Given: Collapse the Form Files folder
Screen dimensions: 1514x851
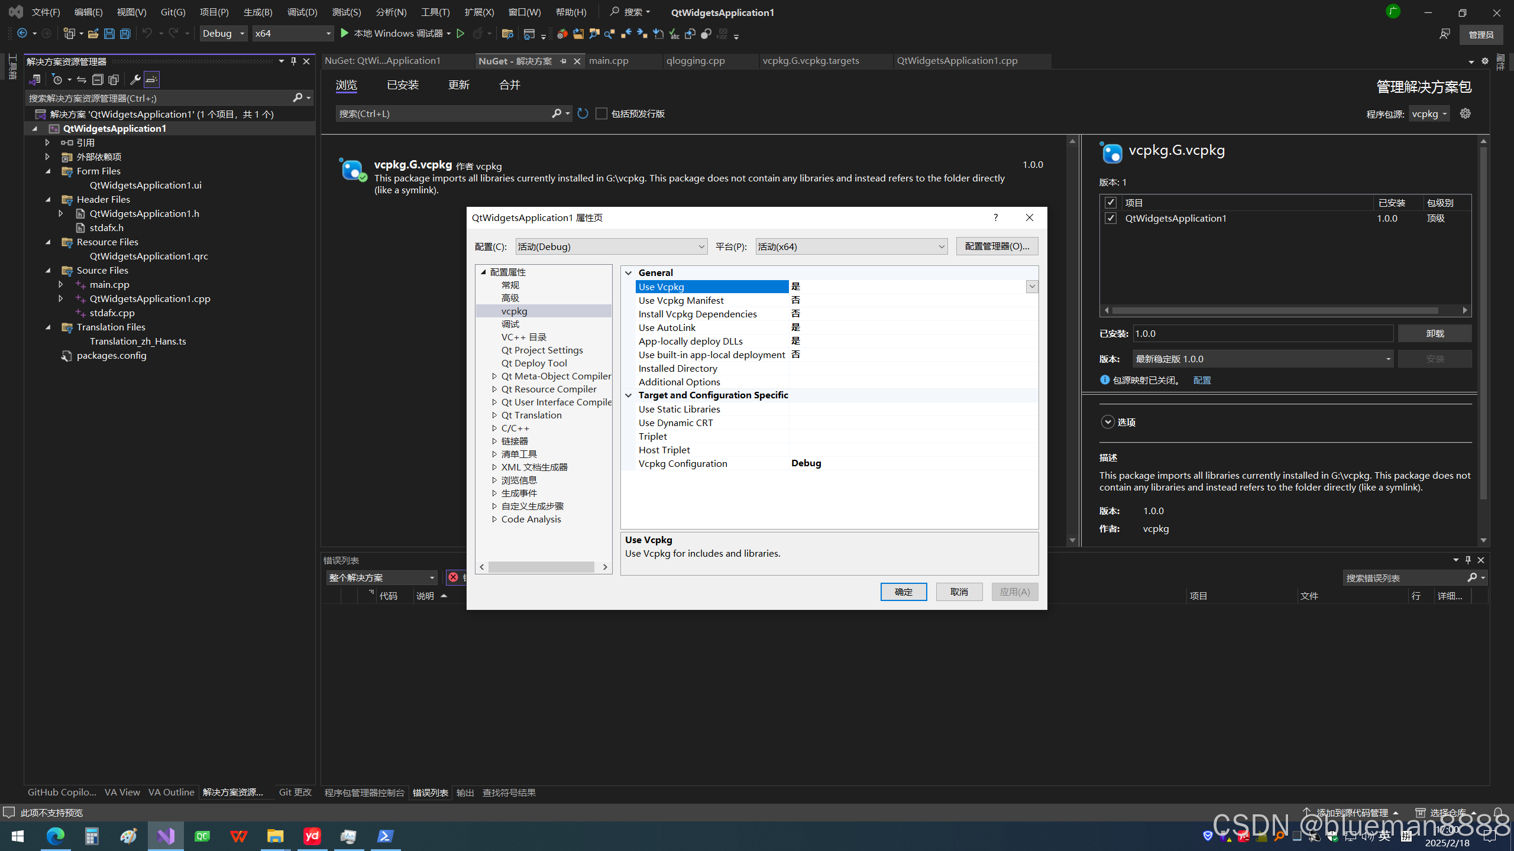Looking at the screenshot, I should coord(48,171).
